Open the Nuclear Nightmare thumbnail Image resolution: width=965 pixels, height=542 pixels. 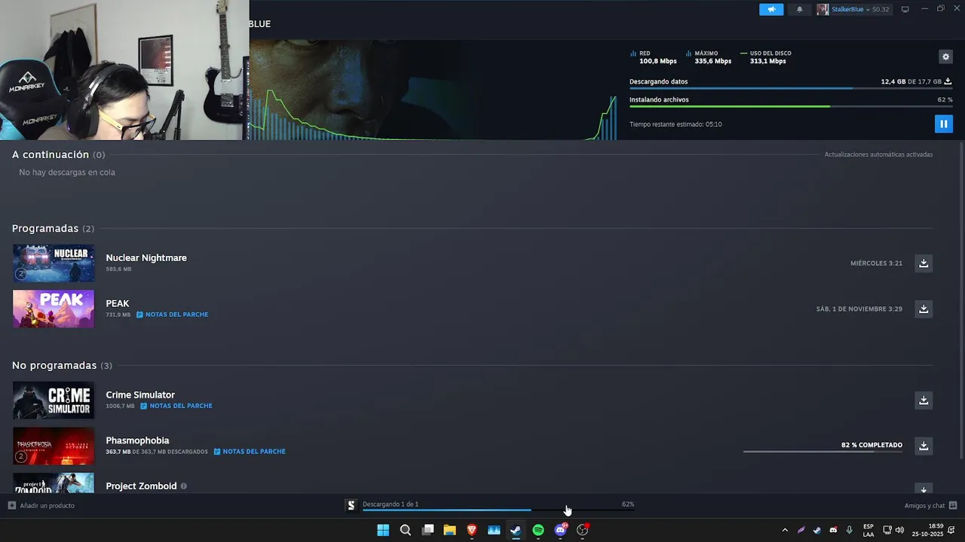[54, 263]
